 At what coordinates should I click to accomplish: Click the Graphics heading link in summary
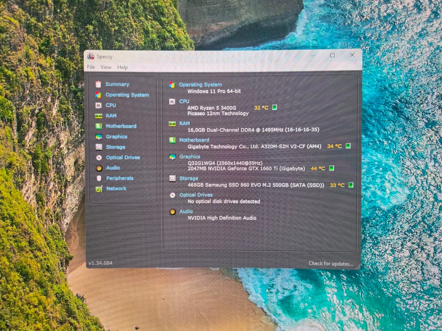[190, 156]
